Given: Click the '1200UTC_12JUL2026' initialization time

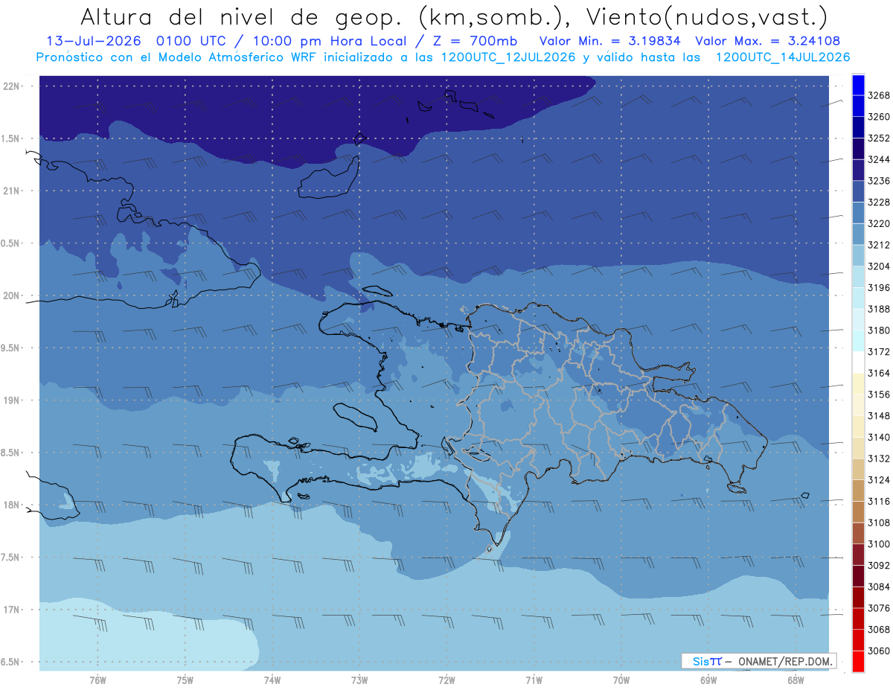Looking at the screenshot, I should point(508,57).
